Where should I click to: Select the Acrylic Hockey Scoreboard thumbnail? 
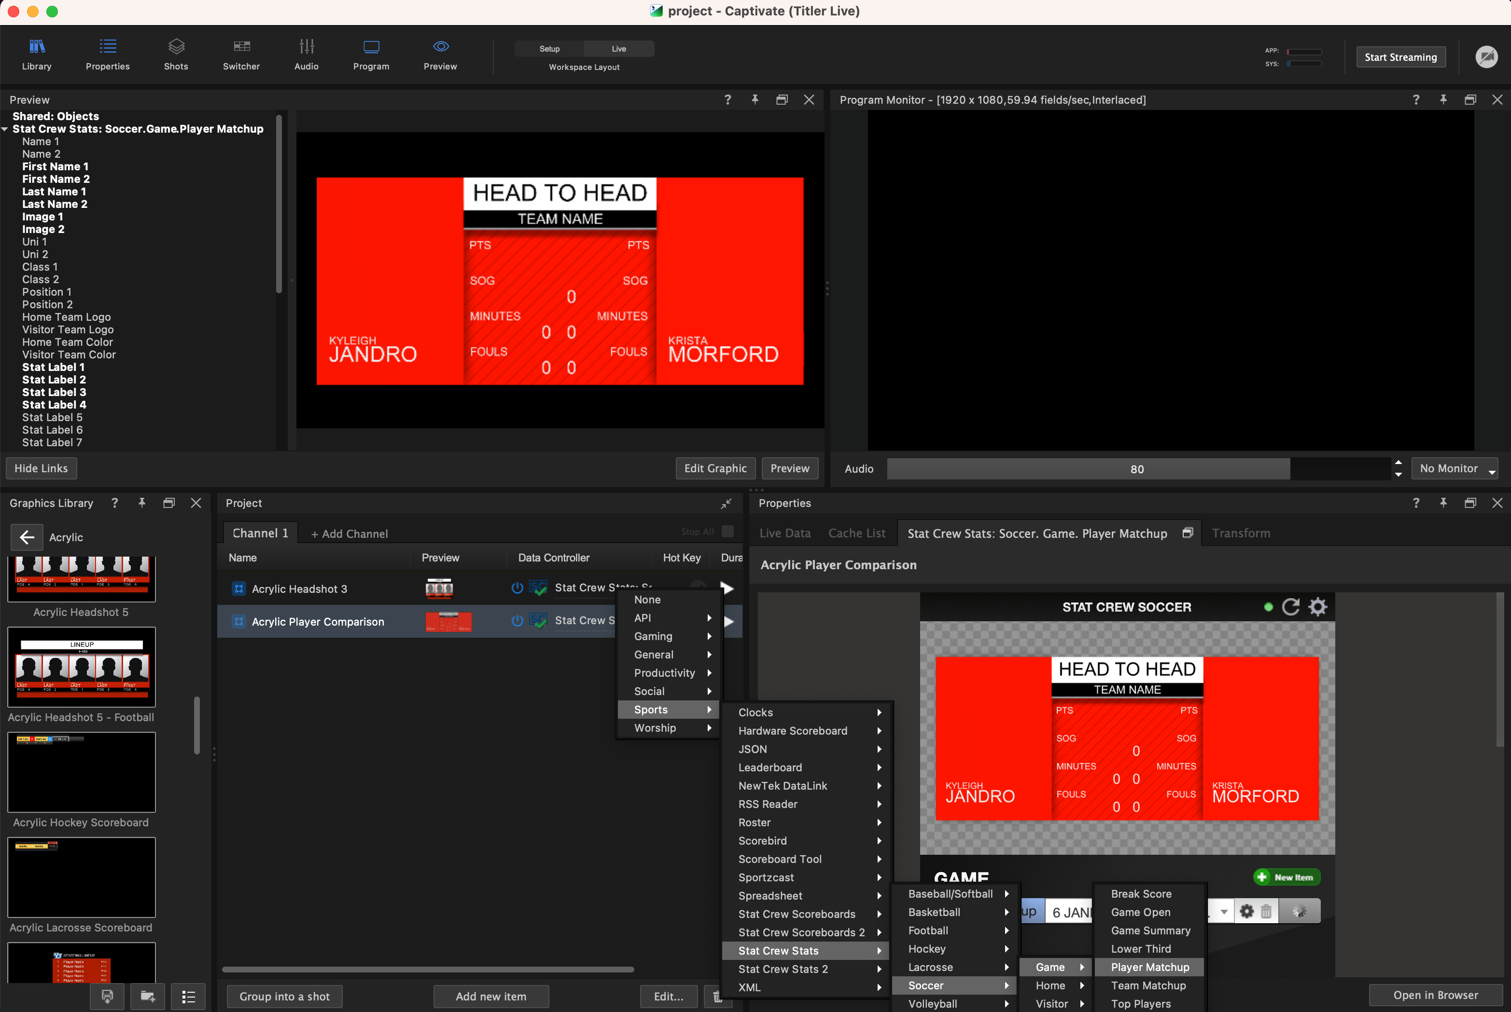pyautogui.click(x=82, y=772)
